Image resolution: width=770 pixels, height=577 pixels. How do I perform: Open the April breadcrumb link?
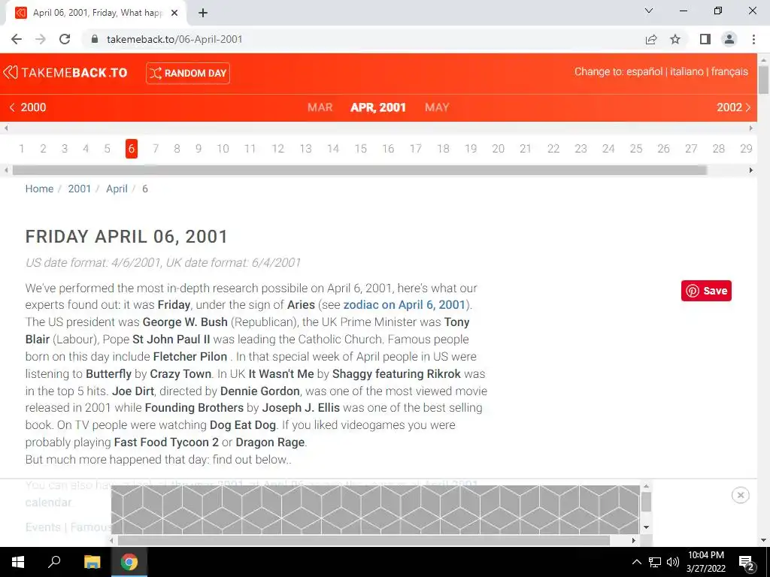117,189
